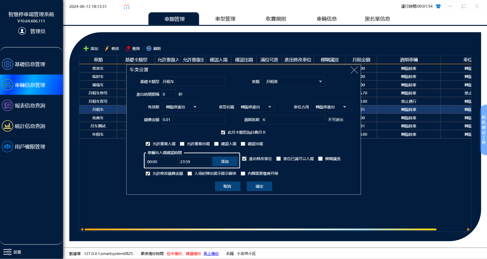Open 基礎信息管理 gear icon in sidebar
The width and height of the screenshot is (487, 259).
click(x=7, y=64)
